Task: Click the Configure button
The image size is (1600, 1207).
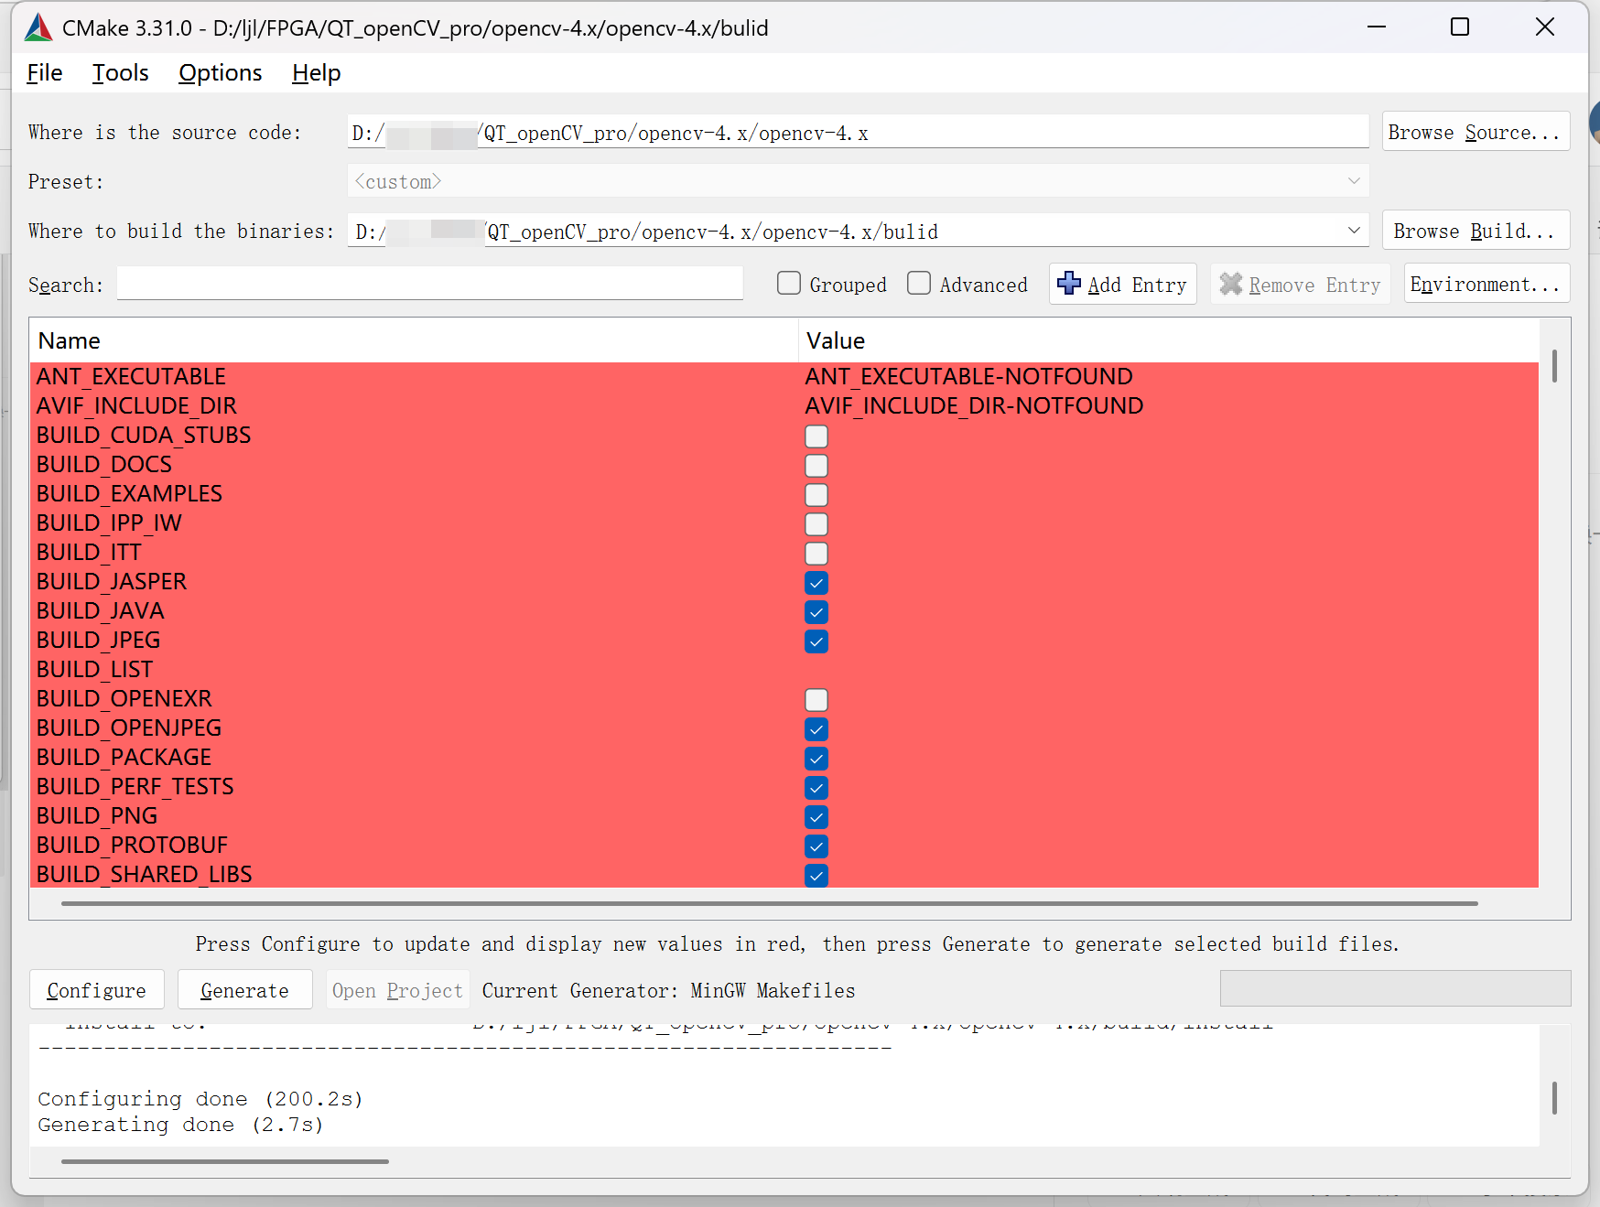Action: [96, 990]
